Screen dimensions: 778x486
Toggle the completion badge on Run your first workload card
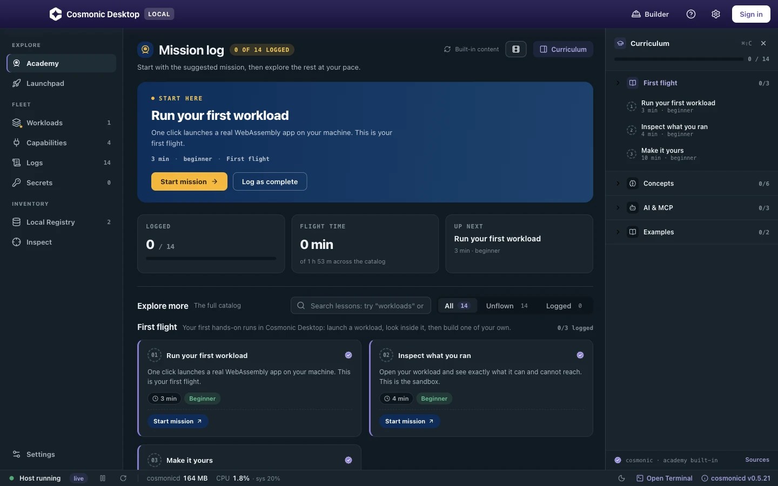[348, 355]
